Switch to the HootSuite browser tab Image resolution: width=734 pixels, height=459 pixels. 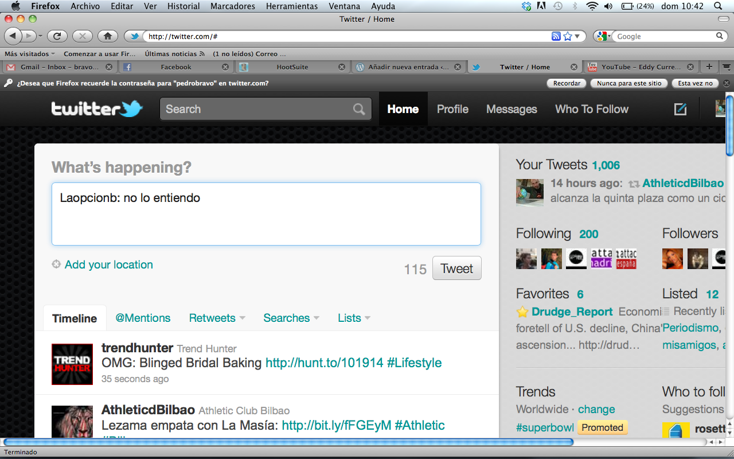pyautogui.click(x=292, y=67)
